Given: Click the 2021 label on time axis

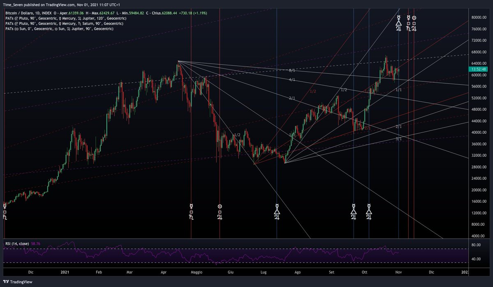Looking at the screenshot, I should 65,272.
